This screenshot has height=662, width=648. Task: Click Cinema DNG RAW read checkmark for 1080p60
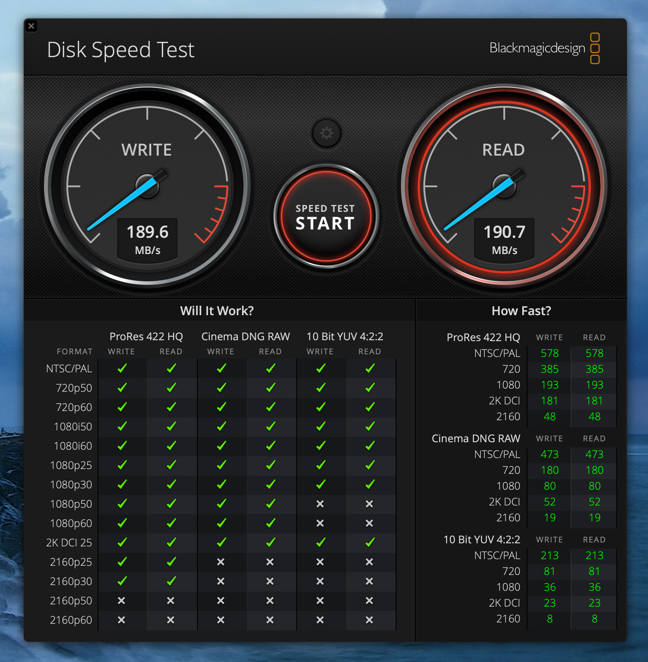coord(270,523)
